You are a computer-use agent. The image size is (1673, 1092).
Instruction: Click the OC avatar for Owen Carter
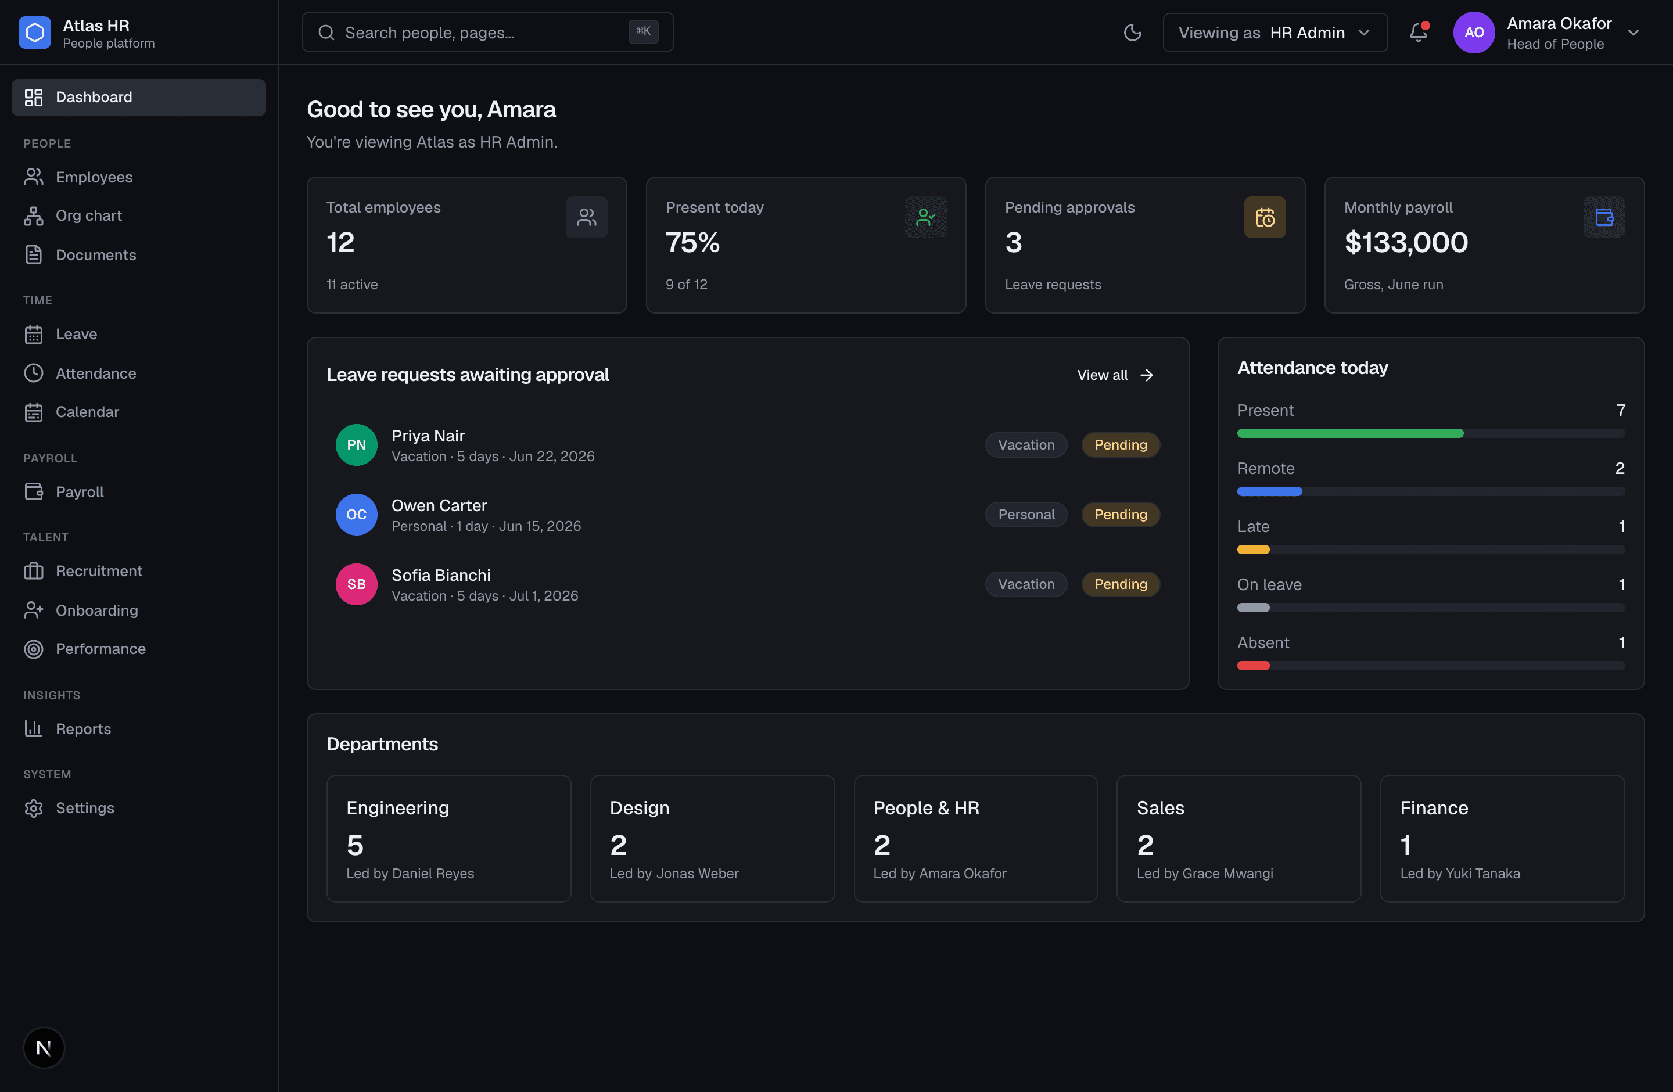(357, 515)
